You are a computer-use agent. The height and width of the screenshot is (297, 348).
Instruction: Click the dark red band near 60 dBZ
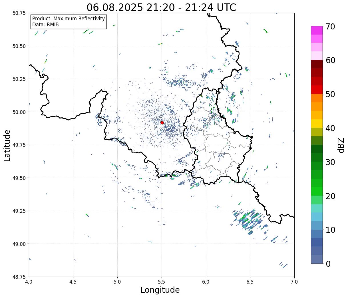317,64
